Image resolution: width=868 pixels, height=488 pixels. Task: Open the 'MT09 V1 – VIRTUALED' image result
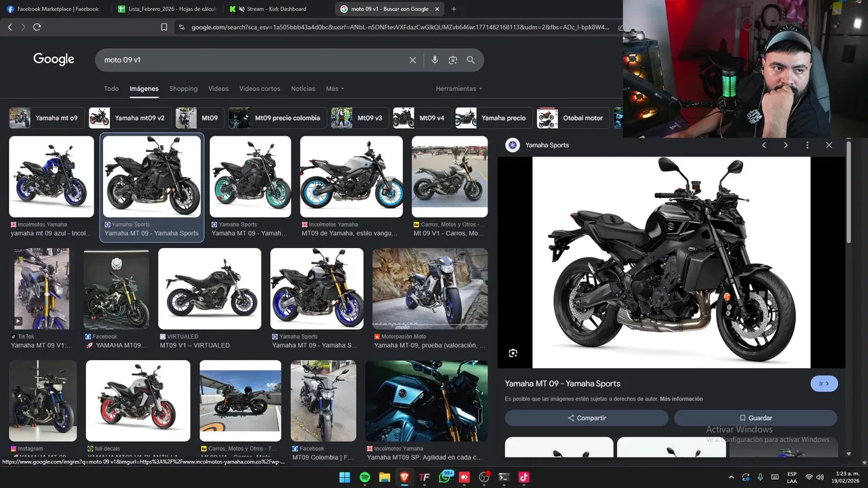point(210,289)
